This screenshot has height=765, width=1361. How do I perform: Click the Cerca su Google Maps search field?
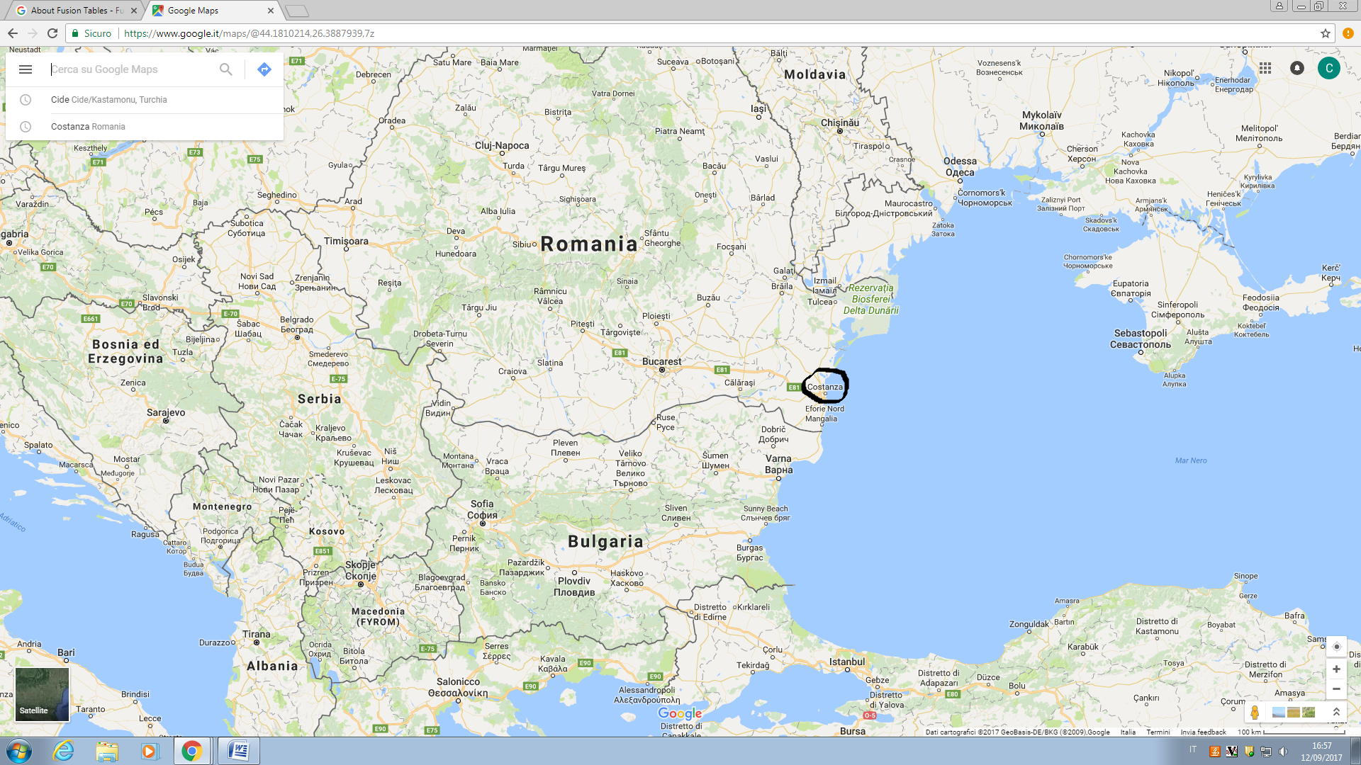(133, 69)
